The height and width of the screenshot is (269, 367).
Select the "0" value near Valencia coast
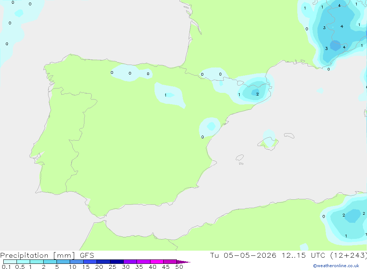click(x=203, y=137)
